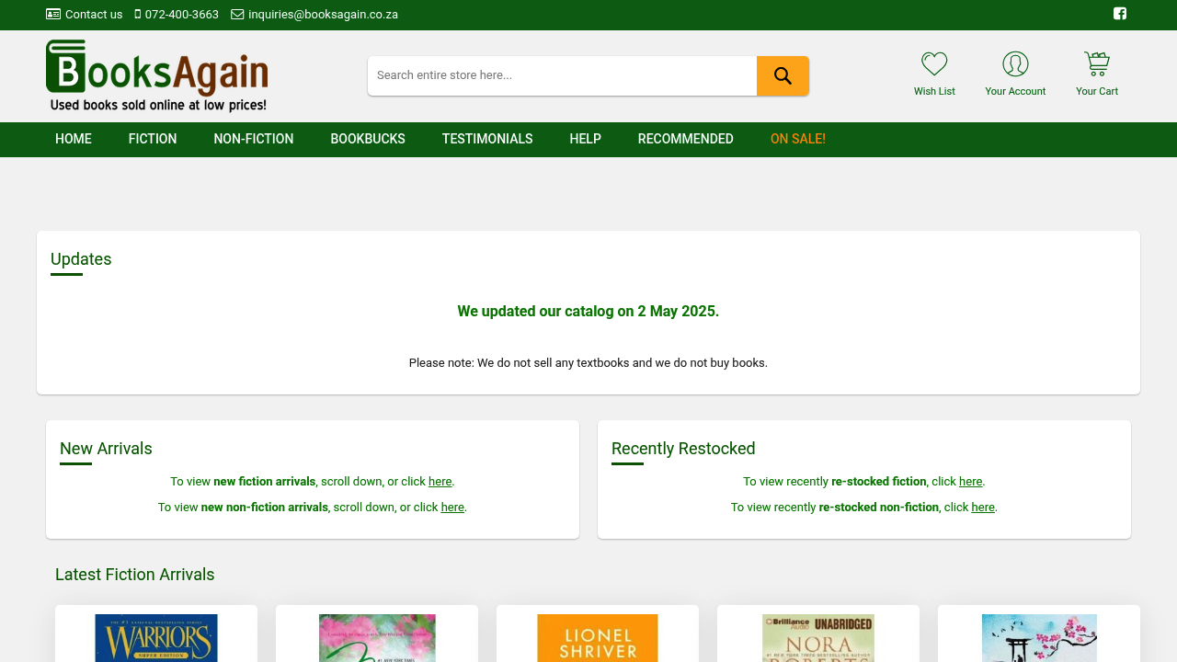This screenshot has height=662, width=1177.
Task: Open the Warriors book cover thumbnail
Action: click(x=156, y=638)
